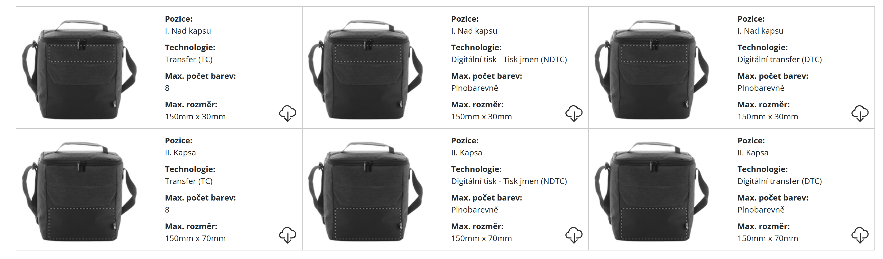Download Digitální transfer (DTC) Nad kapsu template
The height and width of the screenshot is (259, 883).
point(860,113)
